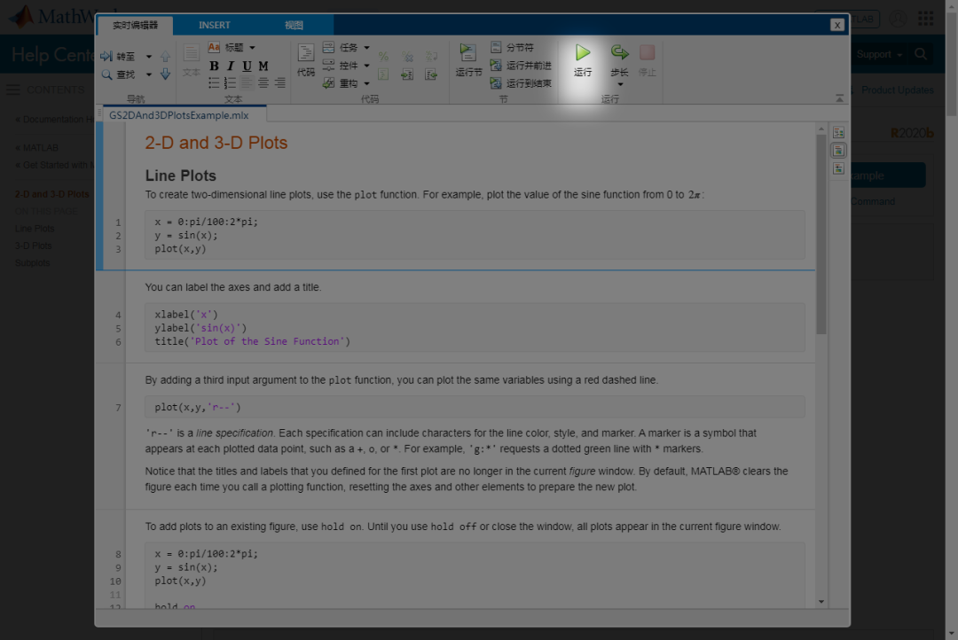Click the title('Plot of the Sine Function') line
This screenshot has height=640, width=958.
click(x=252, y=341)
